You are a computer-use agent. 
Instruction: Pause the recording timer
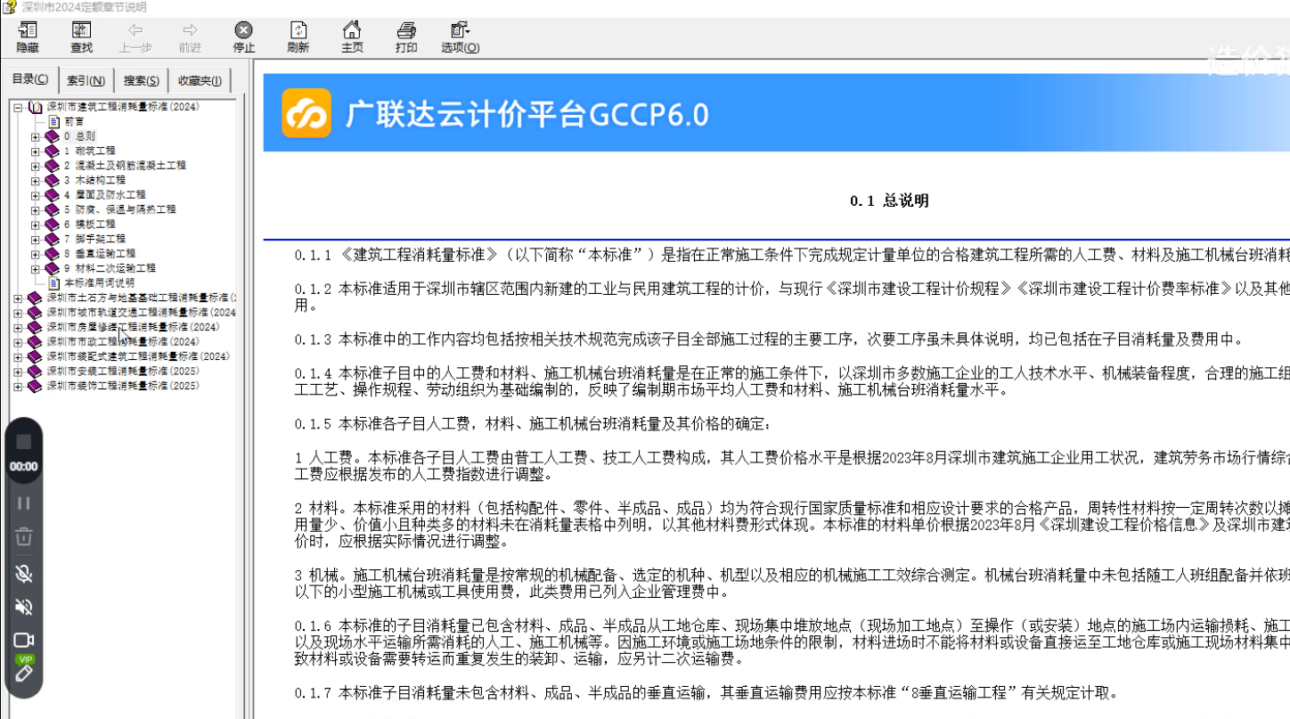24,502
